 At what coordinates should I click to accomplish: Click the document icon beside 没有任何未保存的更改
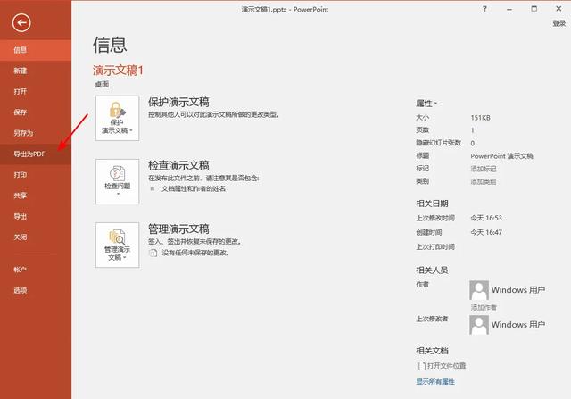point(153,253)
